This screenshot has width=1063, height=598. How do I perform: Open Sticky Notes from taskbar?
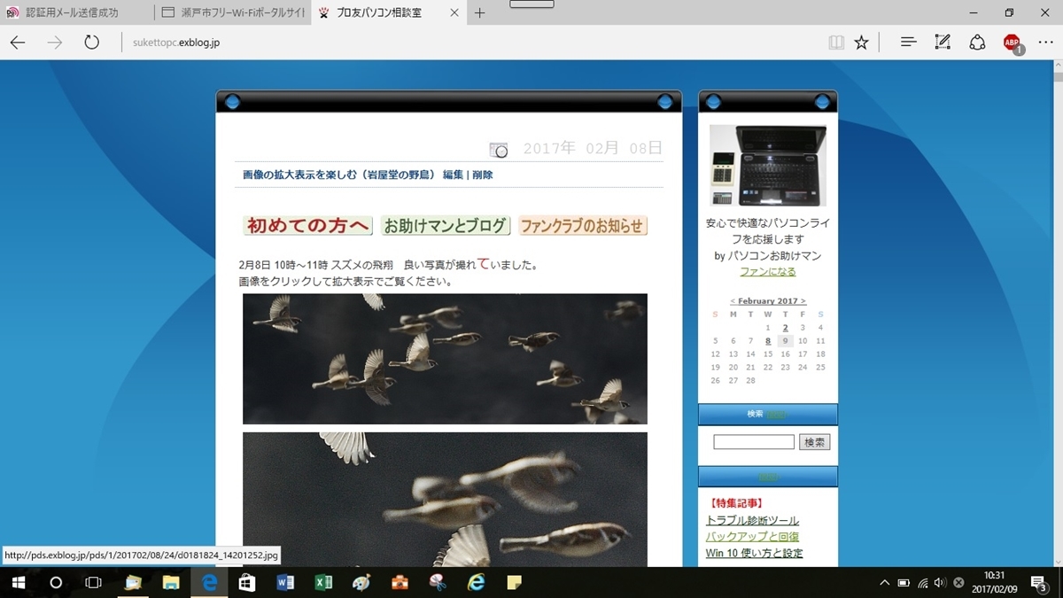tap(514, 582)
